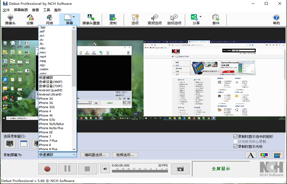Open the 摄像头覆盖 webcam overlay tool
The height and width of the screenshot is (184, 287).
click(x=91, y=19)
